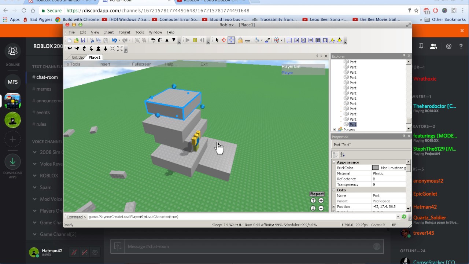Open the color wheel dropdown arrow

click(281, 40)
